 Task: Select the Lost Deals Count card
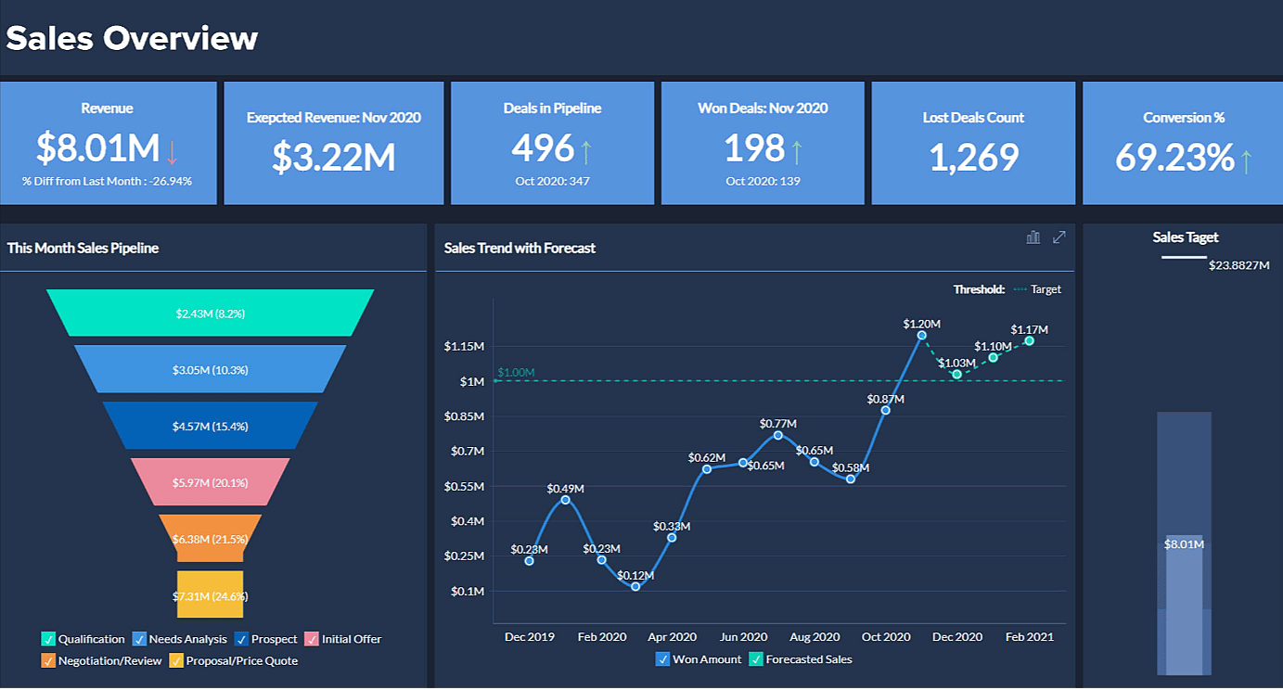[x=973, y=143]
